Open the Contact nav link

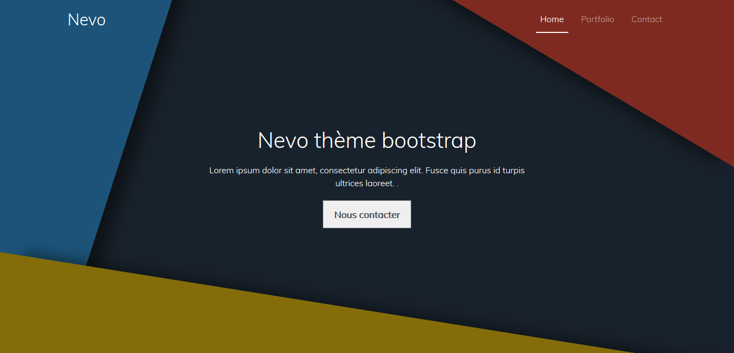point(646,19)
